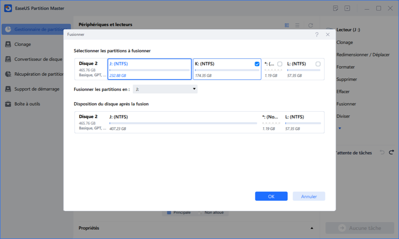The height and width of the screenshot is (239, 399).
Task: Select Gestionnaire de partition in sidebar
Action: 36,30
